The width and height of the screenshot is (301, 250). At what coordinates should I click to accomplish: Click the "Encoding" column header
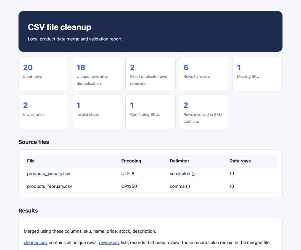pos(131,161)
